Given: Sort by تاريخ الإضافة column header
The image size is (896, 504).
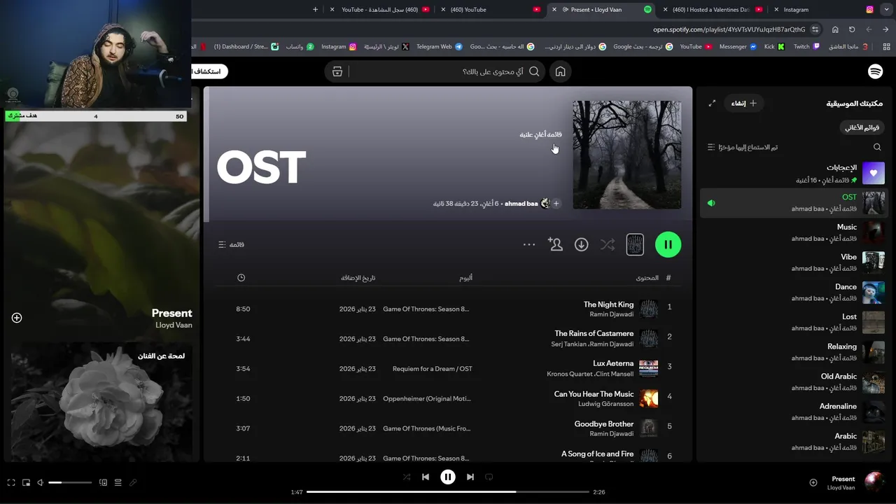Looking at the screenshot, I should (x=358, y=278).
